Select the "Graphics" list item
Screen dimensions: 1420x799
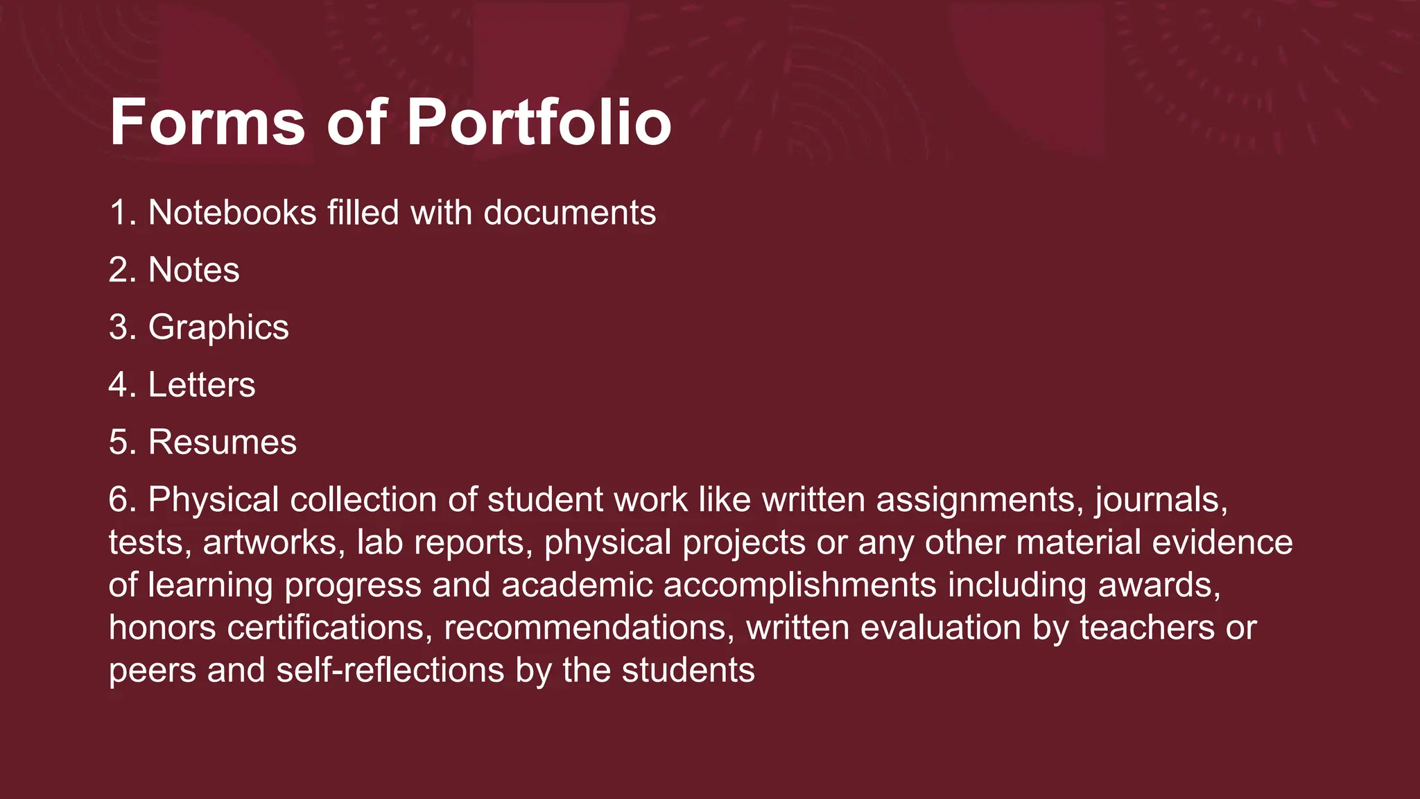218,327
